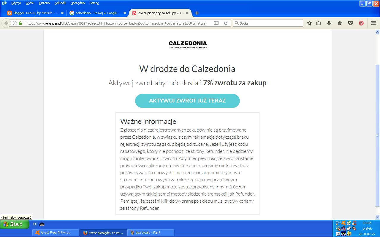The height and width of the screenshot is (237, 380).
Task: Show site information icon
Action: pos(15,23)
